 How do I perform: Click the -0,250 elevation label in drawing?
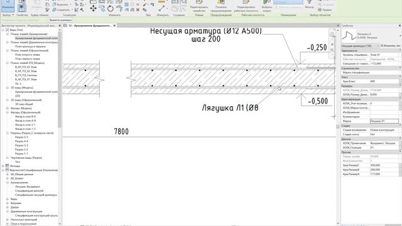click(x=317, y=48)
